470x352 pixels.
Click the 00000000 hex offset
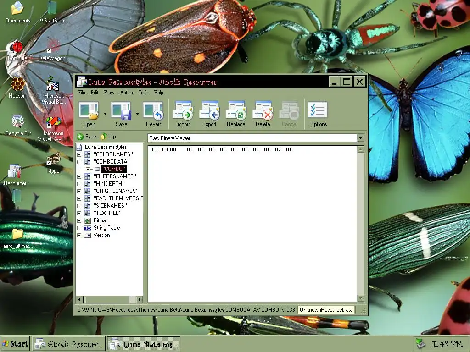coord(163,150)
